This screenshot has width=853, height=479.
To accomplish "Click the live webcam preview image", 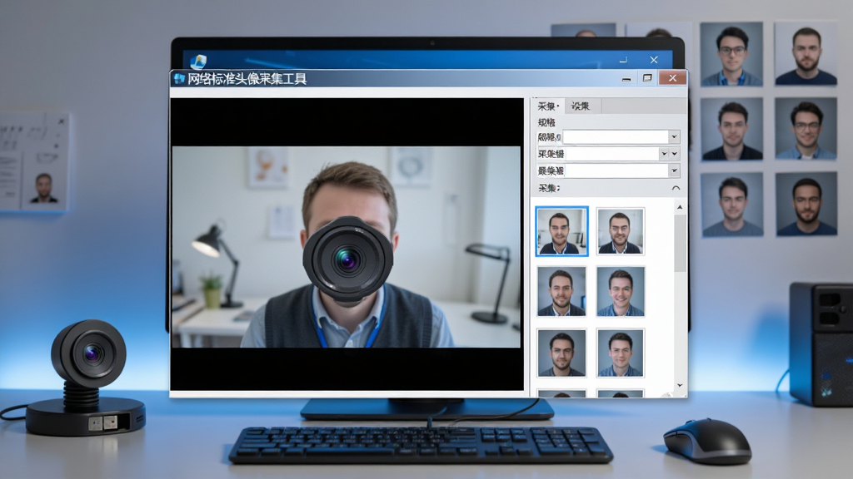I will [x=346, y=246].
